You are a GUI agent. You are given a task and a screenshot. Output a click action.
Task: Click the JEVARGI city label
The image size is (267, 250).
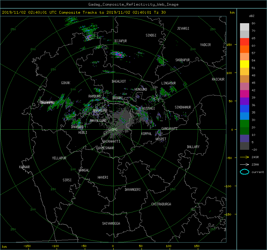[183, 29]
